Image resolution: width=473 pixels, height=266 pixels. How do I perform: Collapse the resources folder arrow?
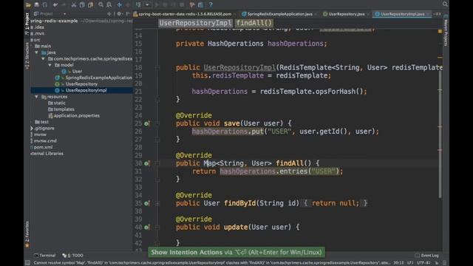point(37,97)
